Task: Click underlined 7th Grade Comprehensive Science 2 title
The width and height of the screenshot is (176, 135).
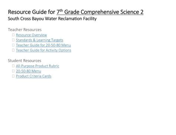Action: pyautogui.click(x=100, y=12)
